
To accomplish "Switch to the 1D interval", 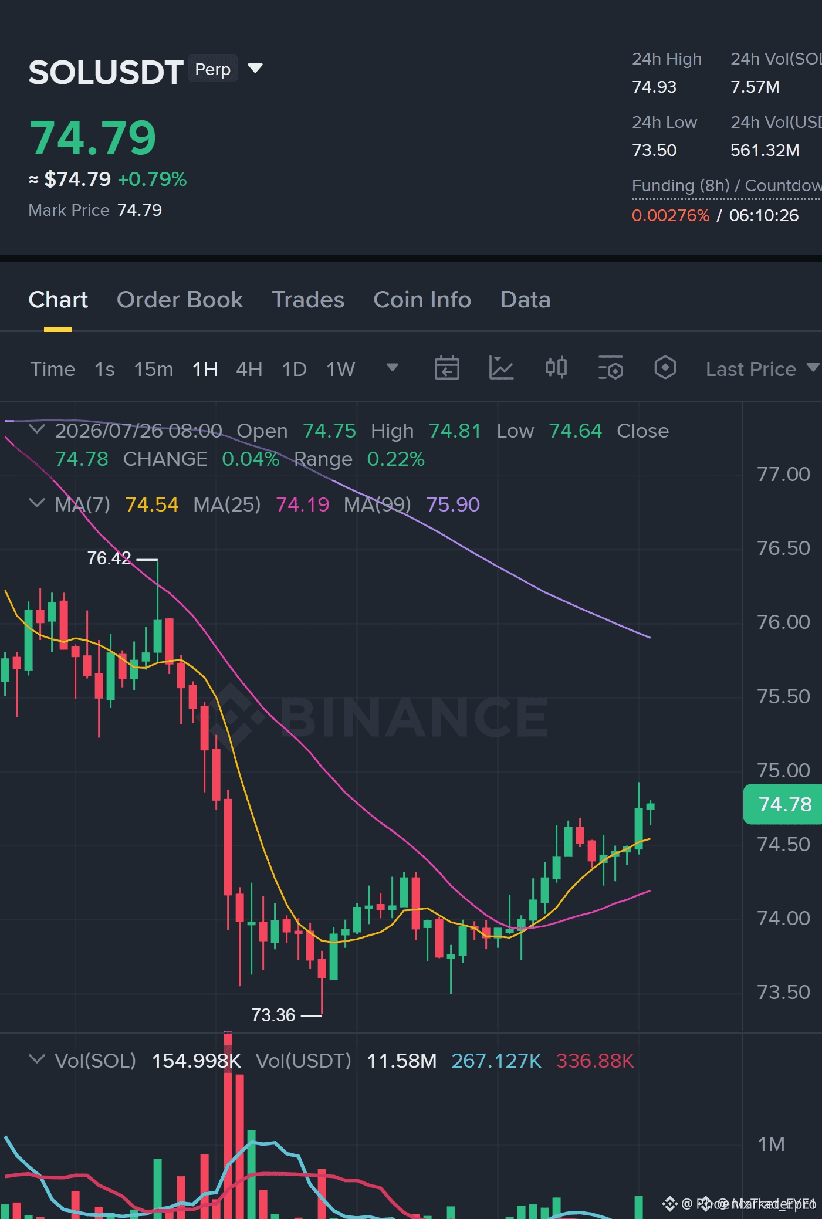I will coord(294,369).
